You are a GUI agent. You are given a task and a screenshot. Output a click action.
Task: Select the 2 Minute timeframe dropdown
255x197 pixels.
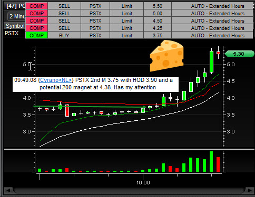[17, 16]
